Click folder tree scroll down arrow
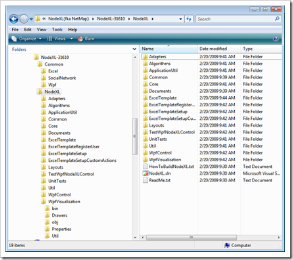The width and height of the screenshot is (293, 260). pyautogui.click(x=135, y=238)
